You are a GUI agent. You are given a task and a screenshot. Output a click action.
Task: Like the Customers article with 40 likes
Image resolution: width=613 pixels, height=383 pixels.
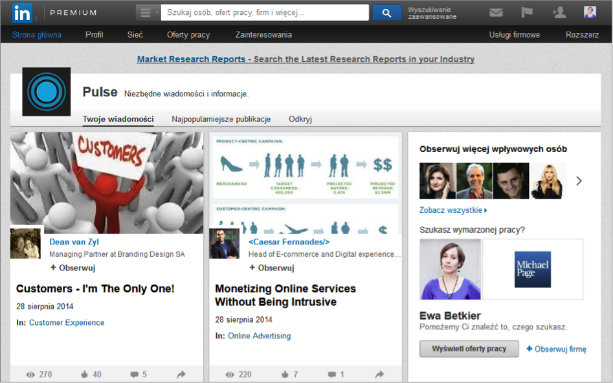tap(84, 374)
